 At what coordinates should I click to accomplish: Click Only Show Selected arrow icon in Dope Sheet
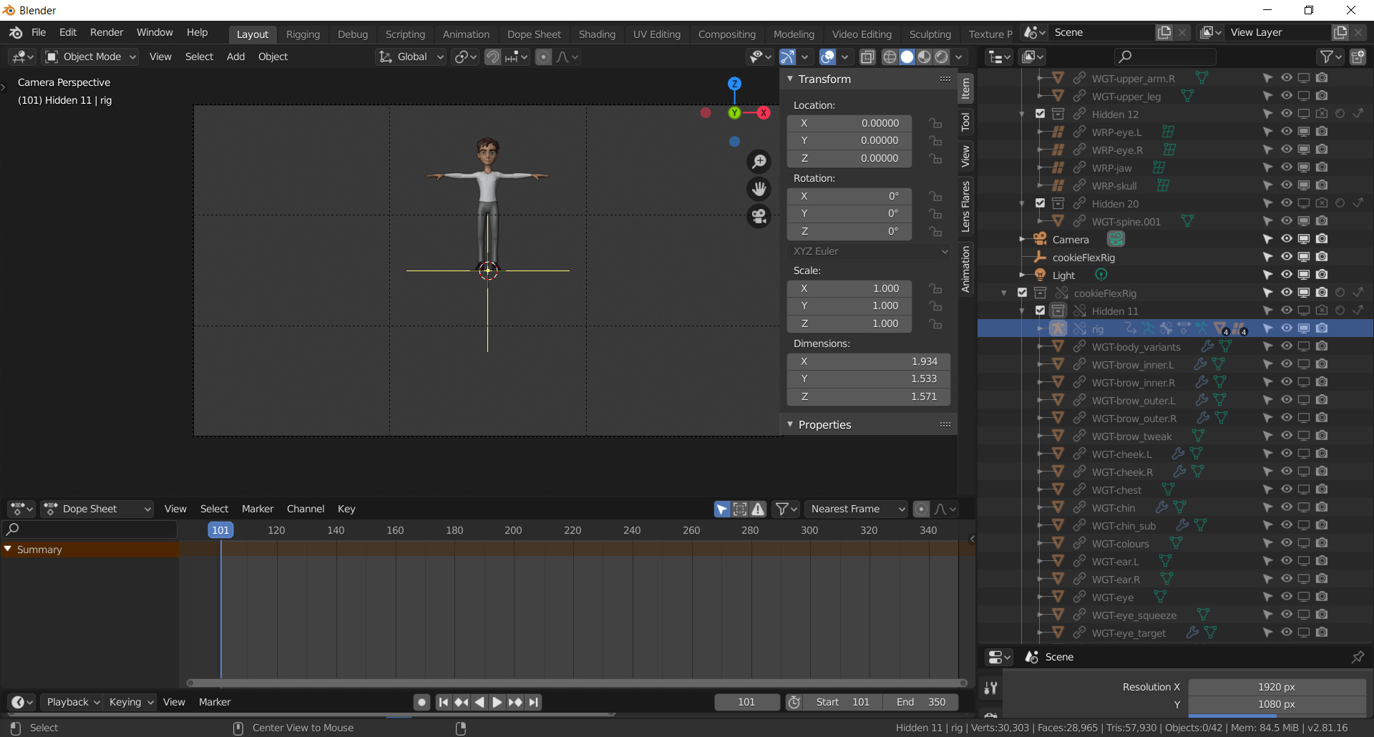[x=722, y=509]
